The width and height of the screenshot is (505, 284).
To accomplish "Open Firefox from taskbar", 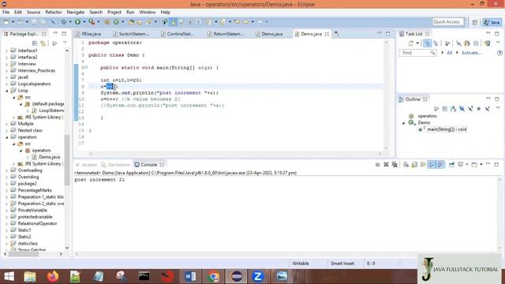I will pos(53,276).
